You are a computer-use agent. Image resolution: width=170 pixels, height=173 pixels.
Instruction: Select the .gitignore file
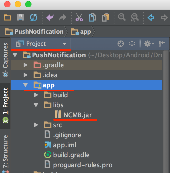pyautogui.click(x=87, y=135)
